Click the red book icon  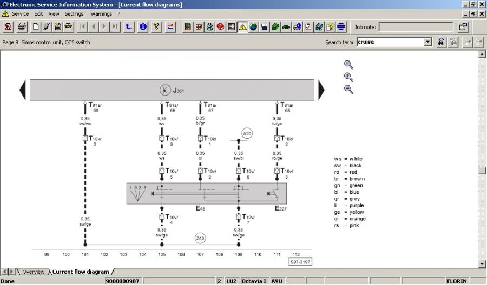(x=220, y=26)
